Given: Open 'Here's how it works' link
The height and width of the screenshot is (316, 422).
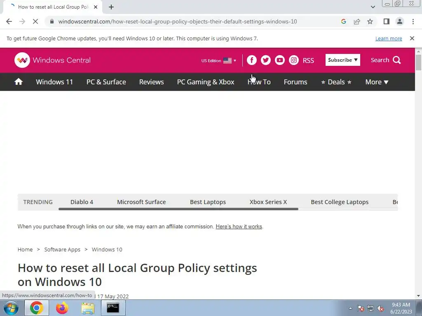Looking at the screenshot, I should tap(239, 227).
